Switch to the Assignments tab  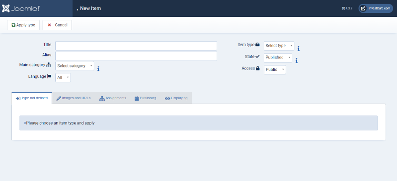point(113,98)
